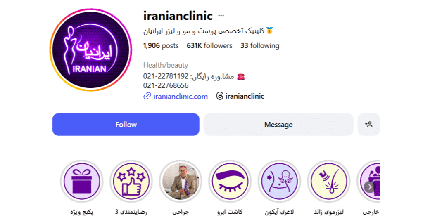Open the laser hair removal highlight
Screen dimensions: 423x222
pyautogui.click(x=328, y=181)
